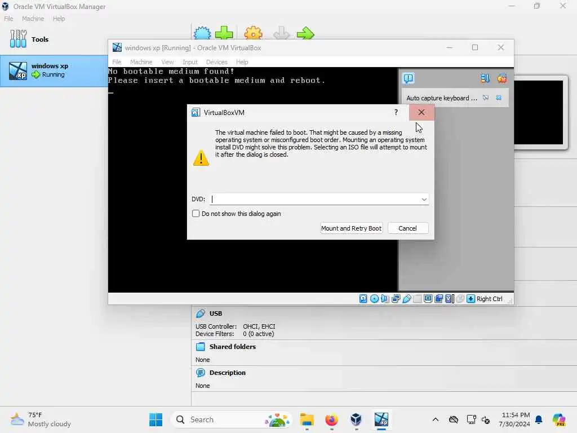Image resolution: width=577 pixels, height=433 pixels.
Task: Click the keep finished progresses icon in notification panel
Action: pyautogui.click(x=485, y=78)
